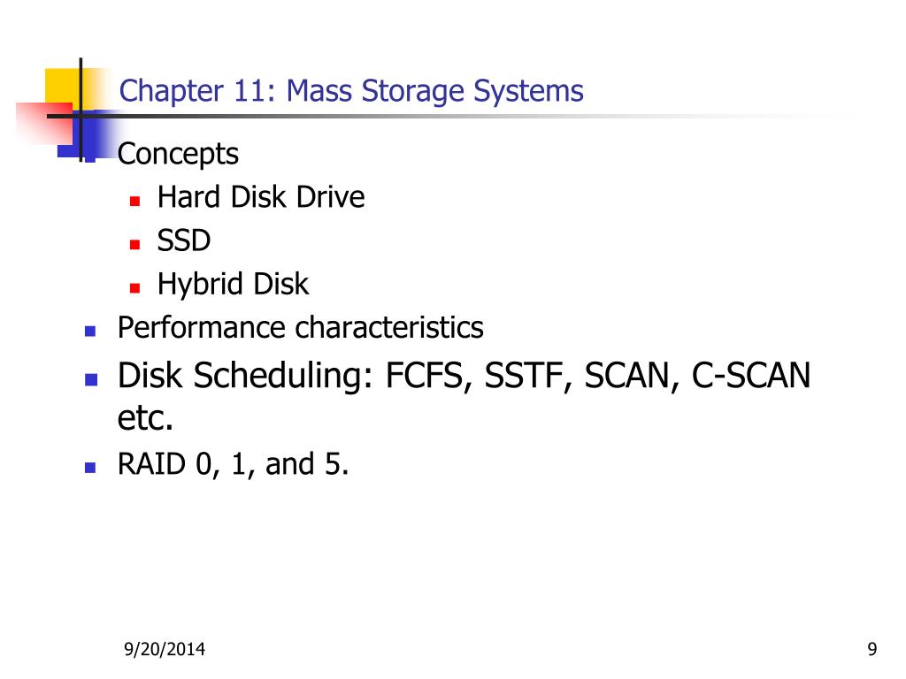Click the RAID 0, 1, and 5 text
Image resolution: width=906 pixels, height=679 pixels.
[233, 464]
